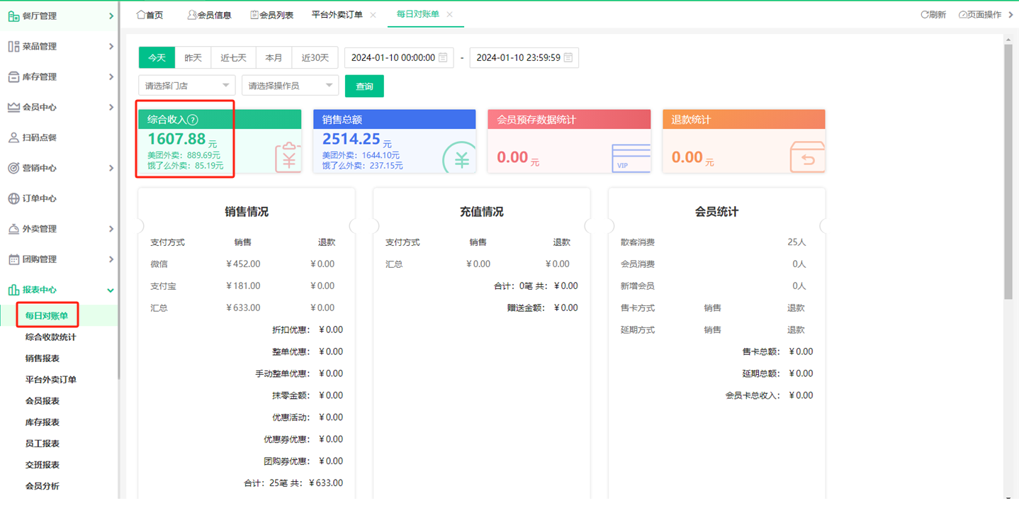The image size is (1019, 508).
Task: Switch date range to 近30天
Action: (x=315, y=57)
